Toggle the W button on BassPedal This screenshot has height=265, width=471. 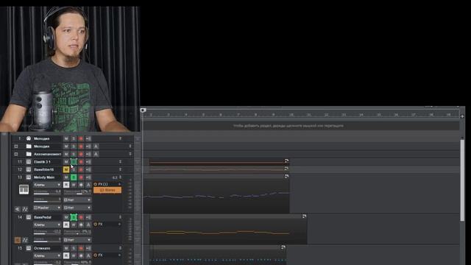pyautogui.click(x=74, y=225)
